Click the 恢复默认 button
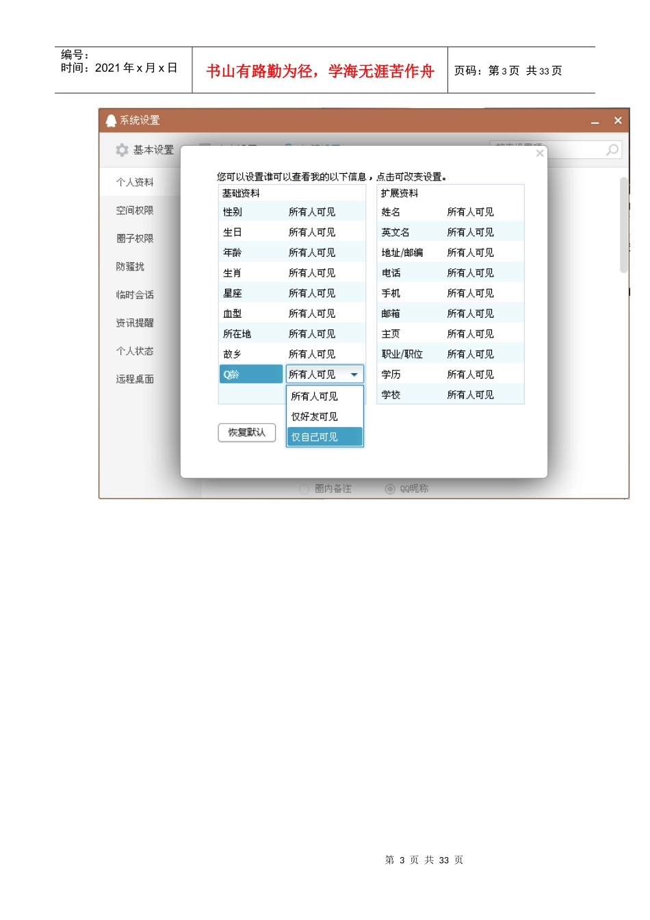The width and height of the screenshot is (650, 920). tap(246, 433)
